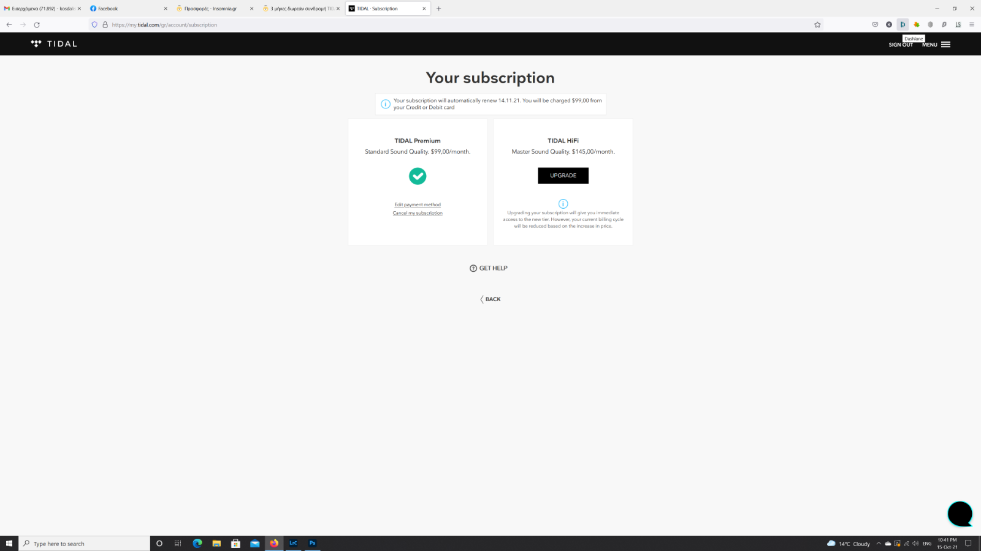The width and height of the screenshot is (981, 551).
Task: Click the taskbar search box
Action: (x=85, y=544)
